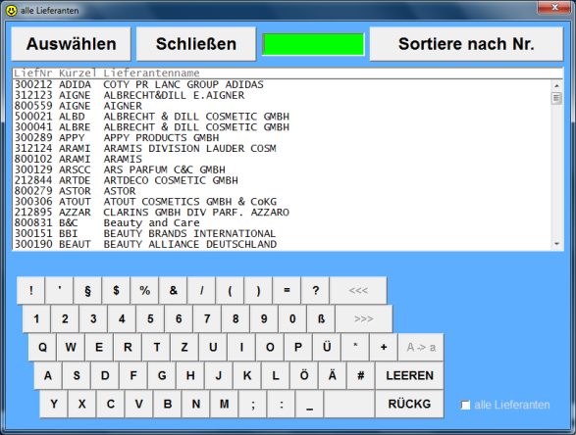Click the RÜCKG backspace key
Viewport: 576px width, 435px height.
409,404
